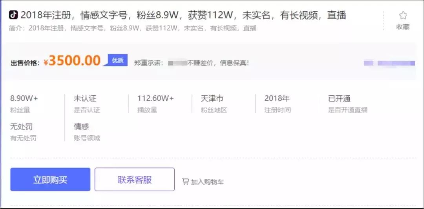Click the price ¥3500.00
This screenshot has width=424, height=209.
[72, 60]
